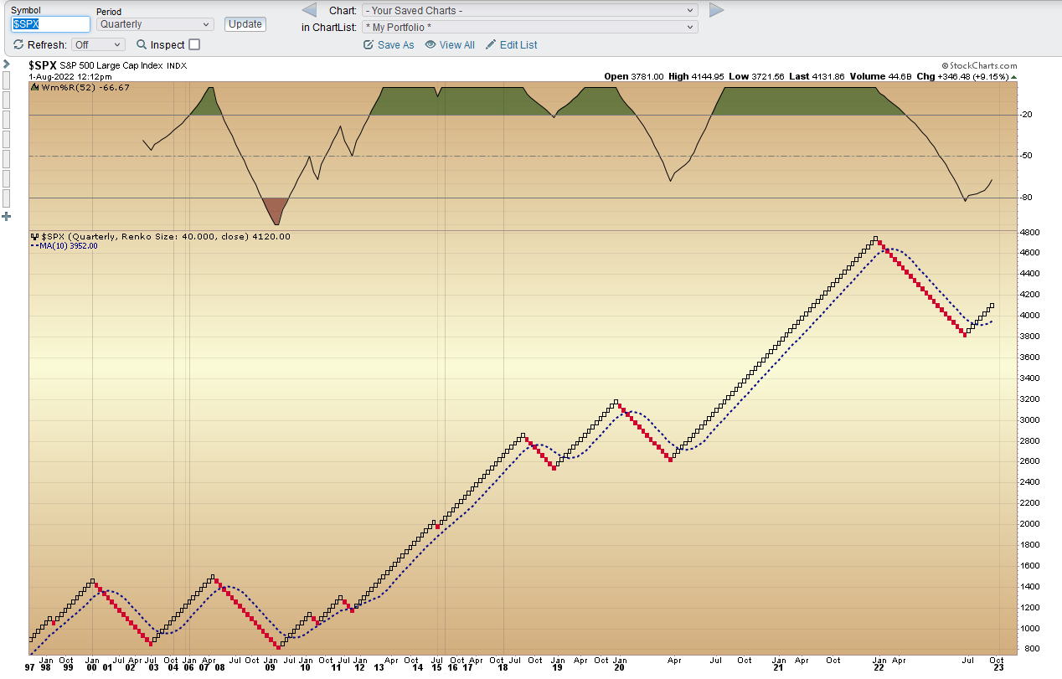The width and height of the screenshot is (1062, 679).
Task: Click the View All eye icon
Action: point(430,44)
